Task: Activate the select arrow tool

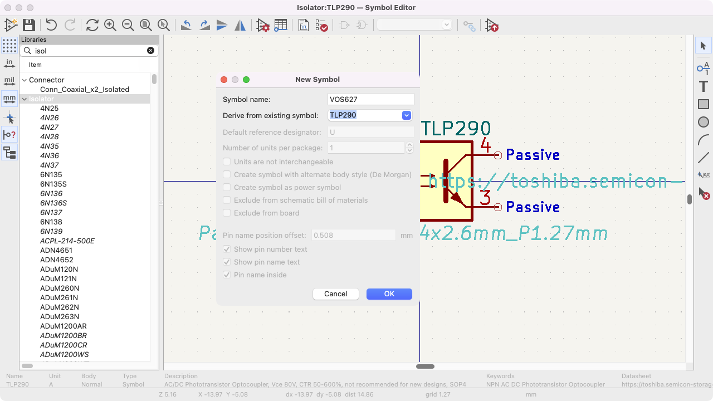Action: (x=703, y=46)
